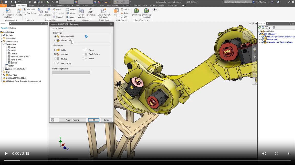Image resolution: width=295 pixels, height=165 pixels.
Task: Select the Convert Model radio button
Action: [x=55, y=40]
